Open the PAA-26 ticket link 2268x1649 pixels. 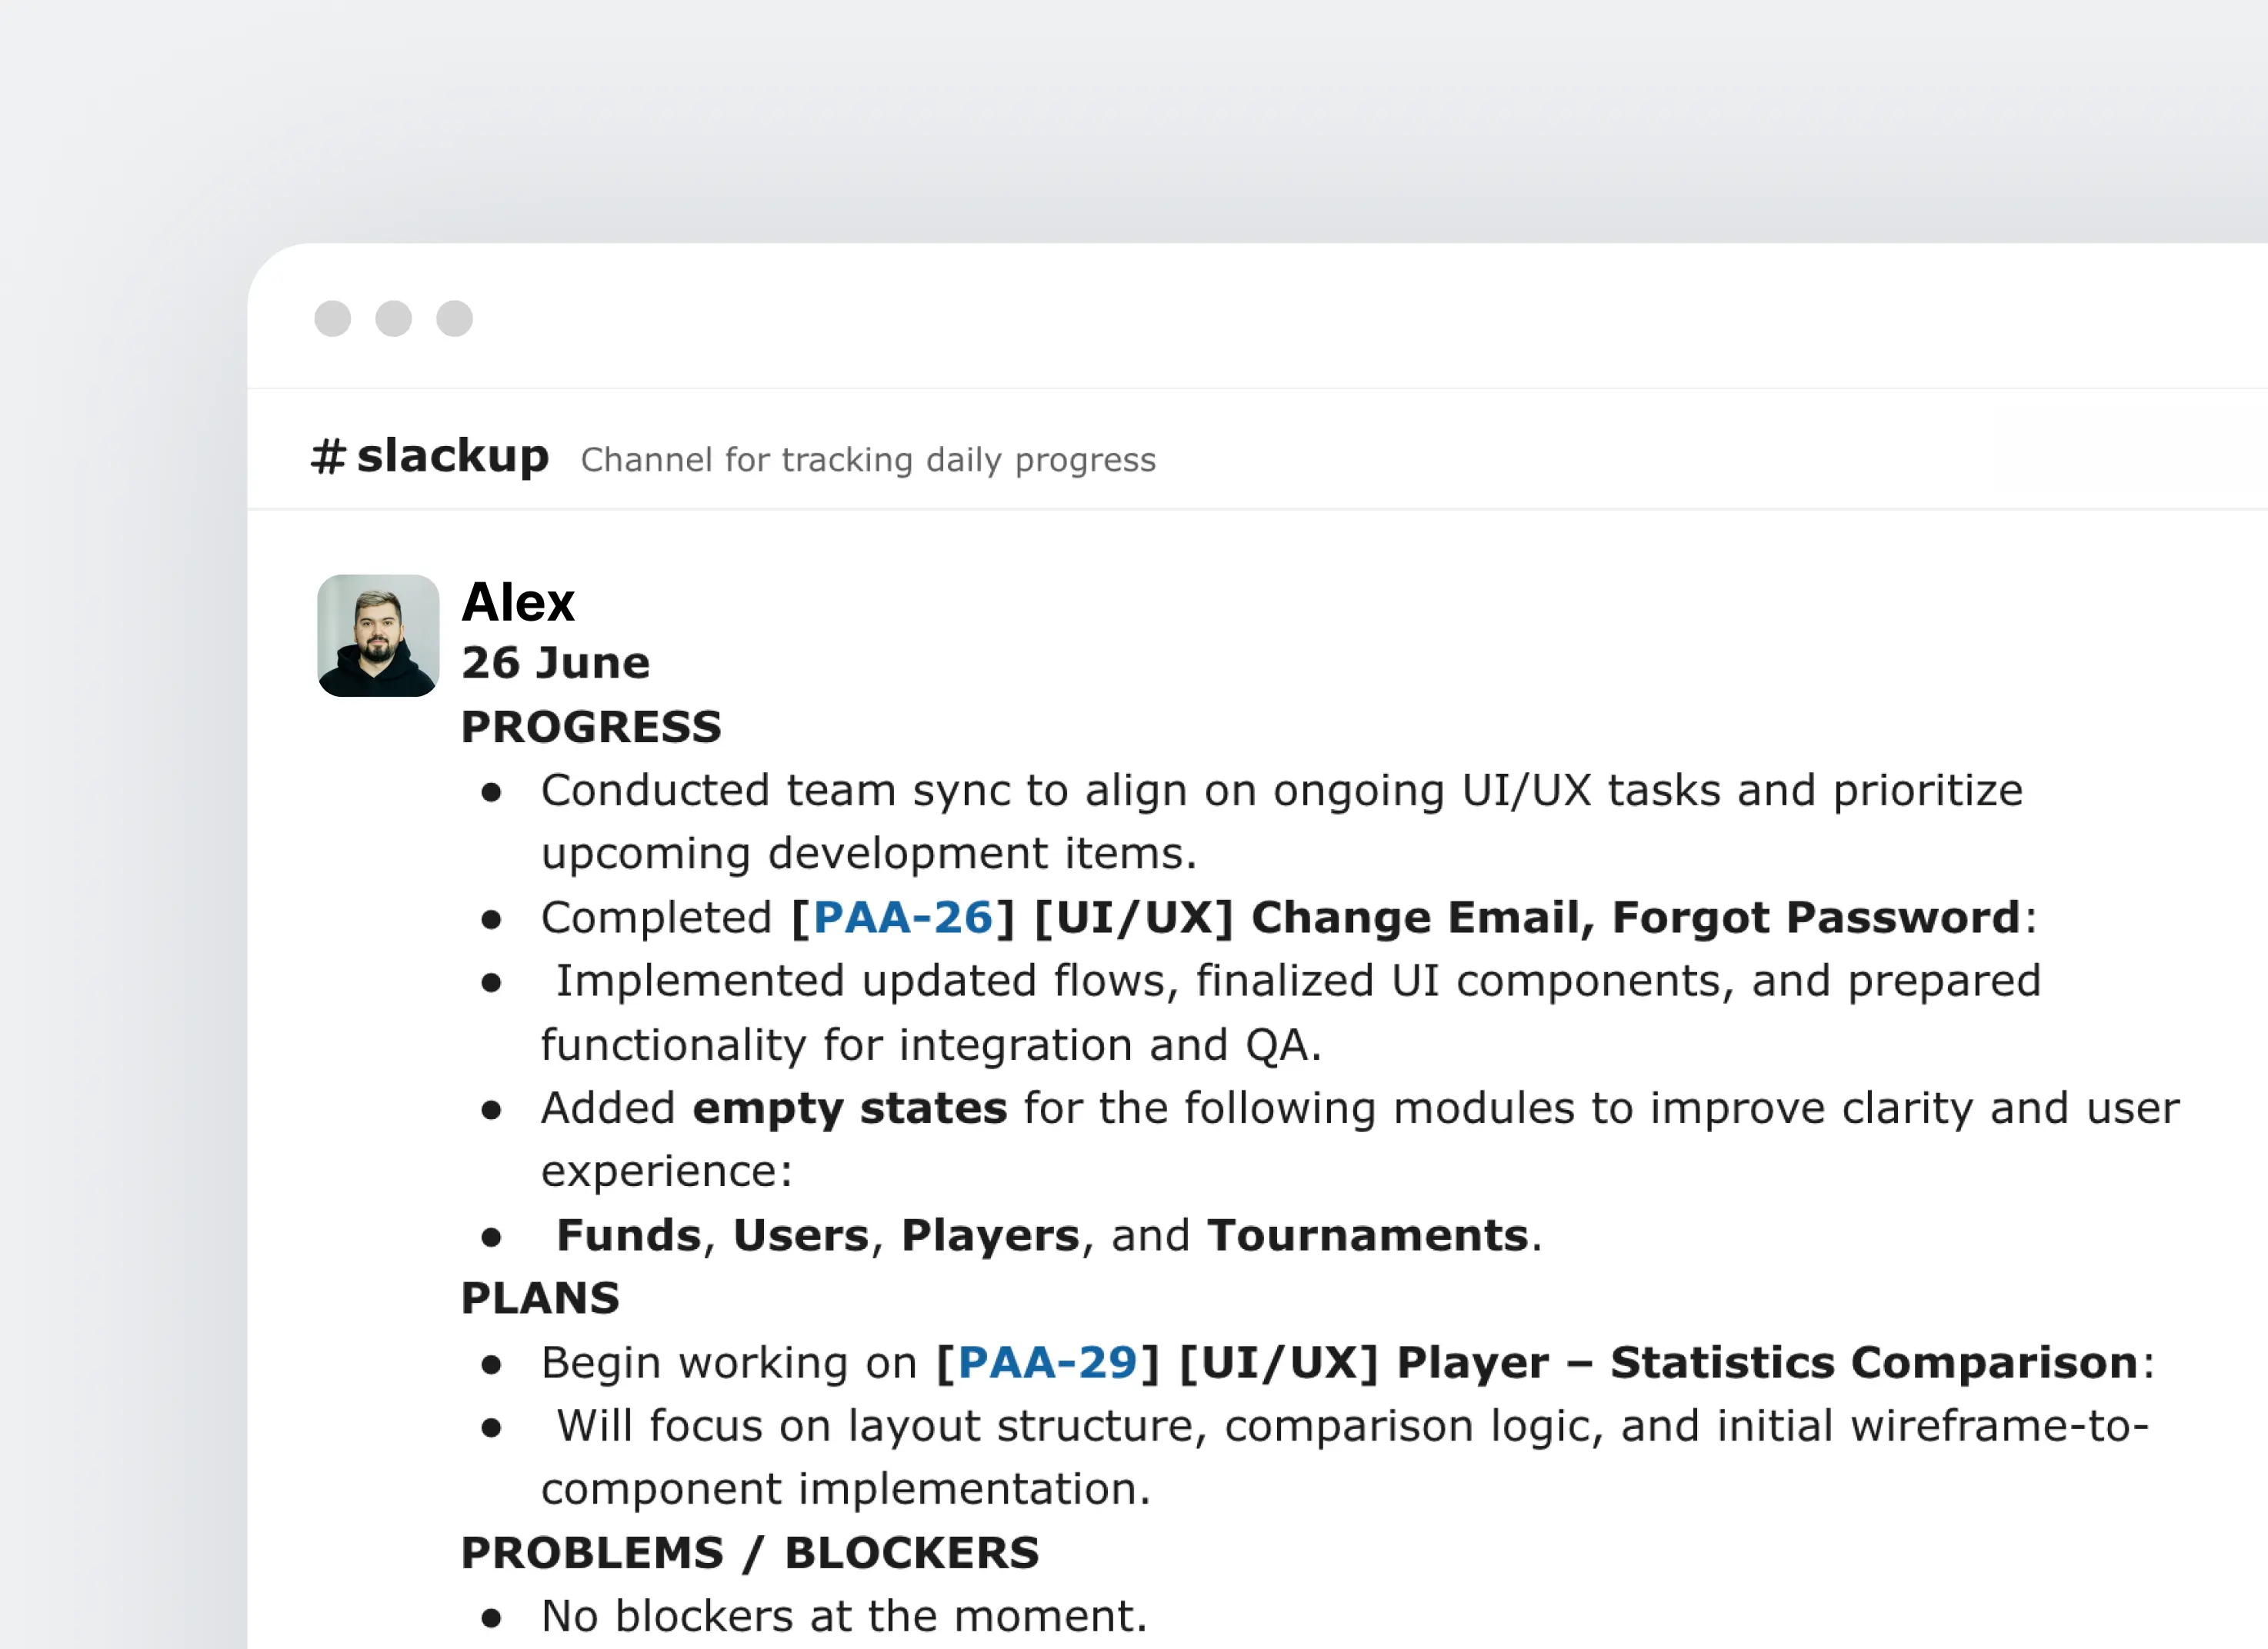click(902, 918)
